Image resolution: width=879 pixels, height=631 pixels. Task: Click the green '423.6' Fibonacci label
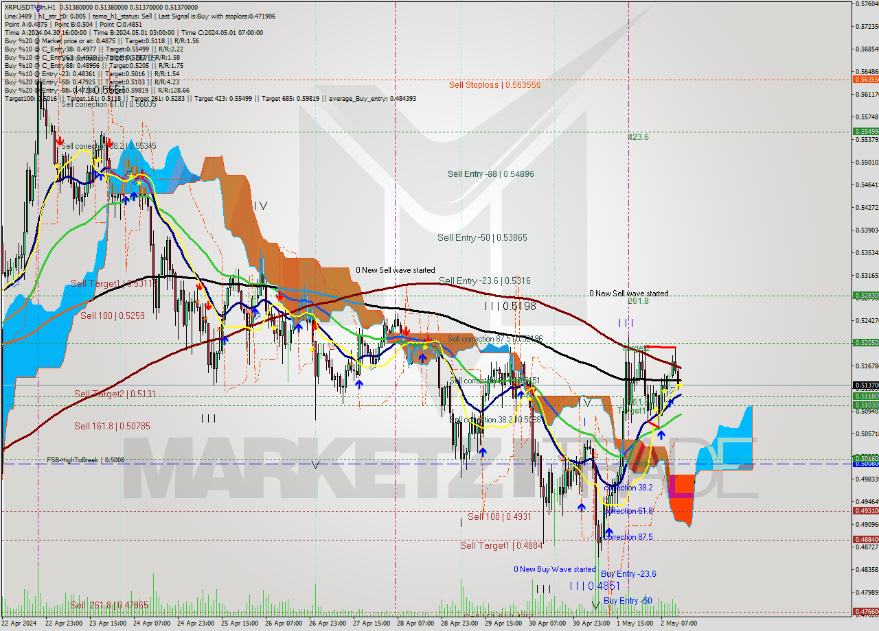point(638,137)
